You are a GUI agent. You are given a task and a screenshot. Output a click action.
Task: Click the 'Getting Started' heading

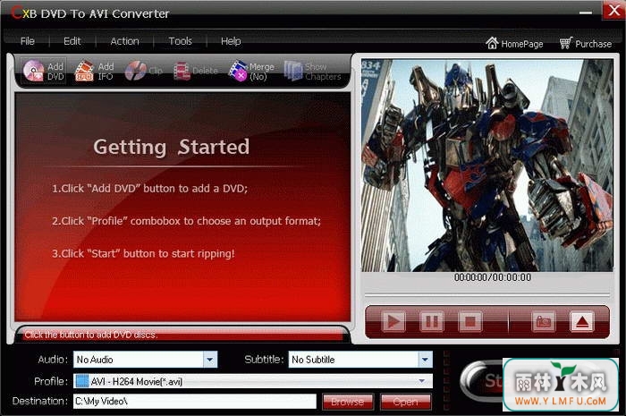click(x=172, y=147)
